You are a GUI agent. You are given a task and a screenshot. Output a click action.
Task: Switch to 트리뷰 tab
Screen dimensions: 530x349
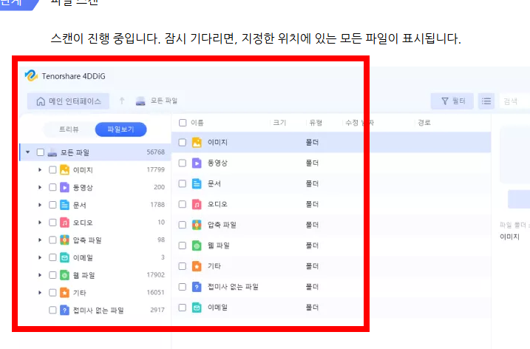(x=69, y=129)
